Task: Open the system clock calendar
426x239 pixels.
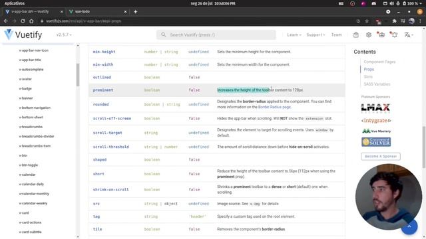Action: (213, 3)
